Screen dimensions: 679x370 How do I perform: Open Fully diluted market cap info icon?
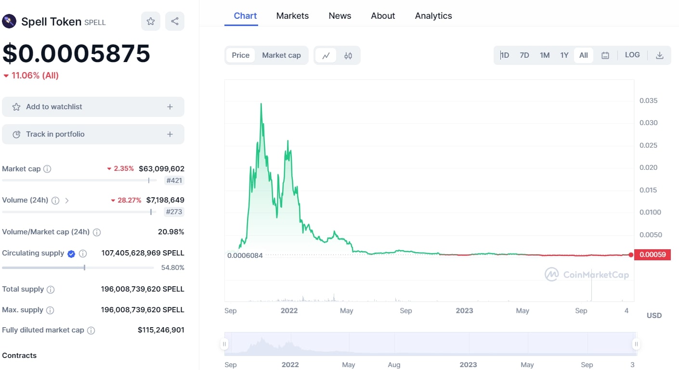click(91, 331)
